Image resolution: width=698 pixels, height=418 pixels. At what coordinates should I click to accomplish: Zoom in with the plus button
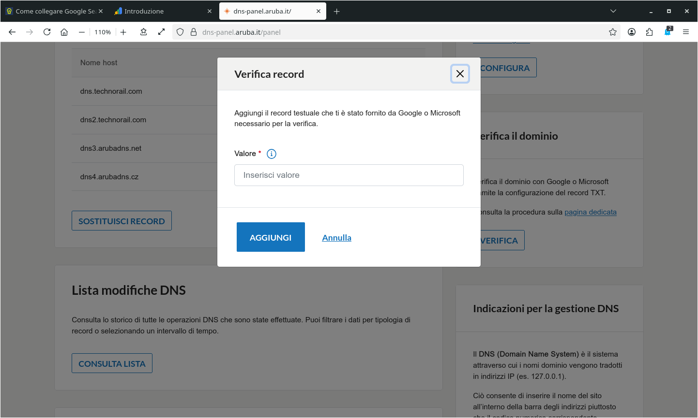coord(123,32)
